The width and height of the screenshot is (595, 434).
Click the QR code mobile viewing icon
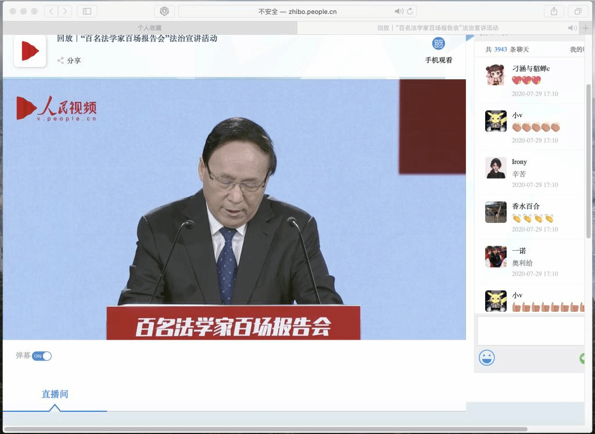click(x=438, y=44)
